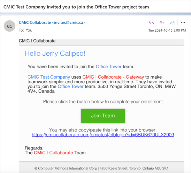Click the Reply arrow icon
The width and height of the screenshot is (191, 173).
tap(151, 23)
